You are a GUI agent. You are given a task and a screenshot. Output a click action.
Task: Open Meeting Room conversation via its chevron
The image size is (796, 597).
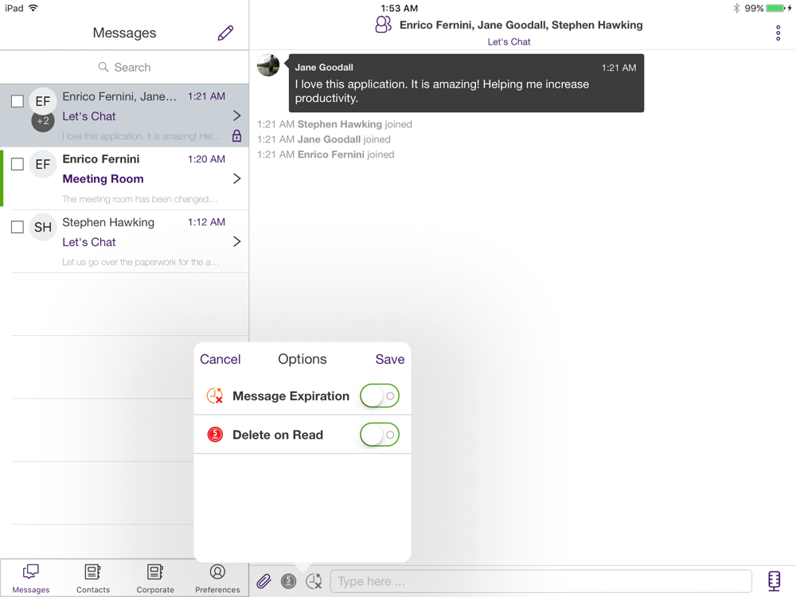[236, 178]
